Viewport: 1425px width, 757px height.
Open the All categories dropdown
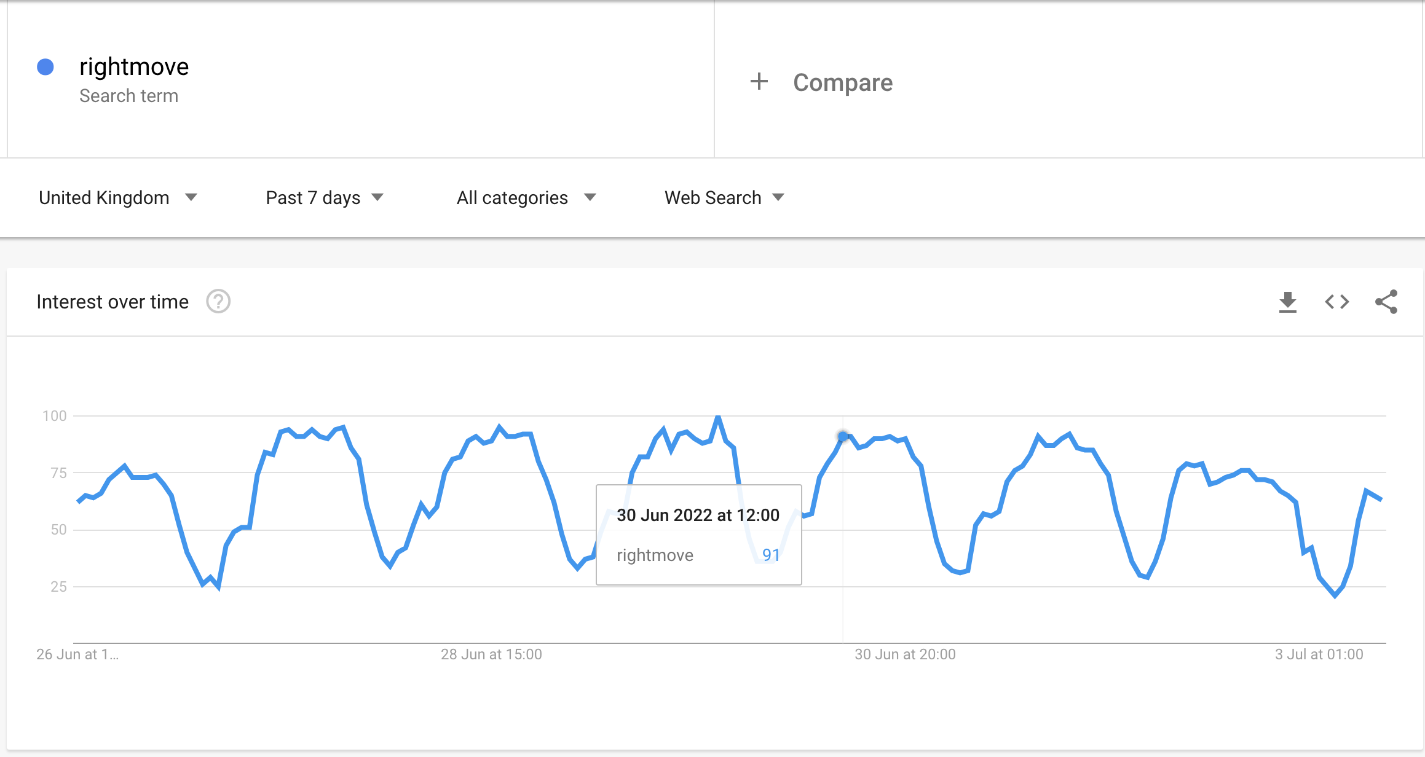[x=526, y=198]
